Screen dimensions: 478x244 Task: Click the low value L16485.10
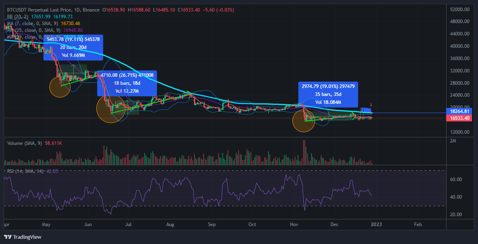pos(164,10)
